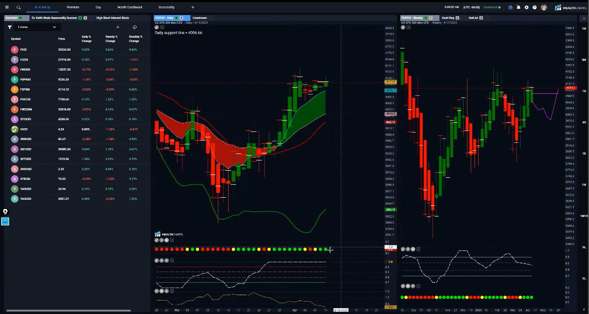Select the 1W timeframe button
The width and height of the screenshot is (589, 314).
[x=584, y=185]
